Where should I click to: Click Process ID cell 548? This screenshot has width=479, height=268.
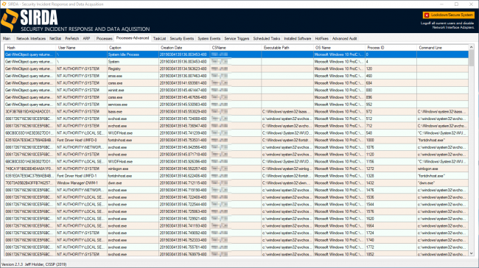pyautogui.click(x=391, y=133)
